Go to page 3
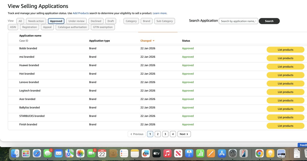307x161 pixels. pyautogui.click(x=165, y=134)
